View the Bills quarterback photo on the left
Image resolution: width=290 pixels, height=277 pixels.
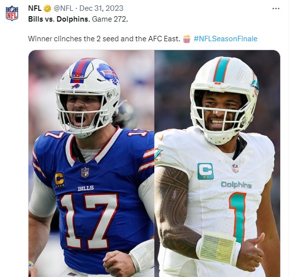point(91,164)
